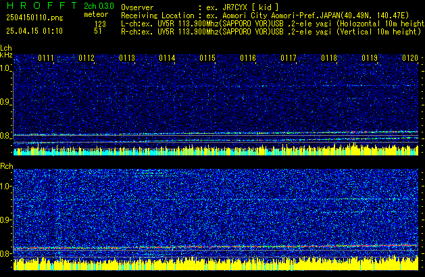Click the 0116 time marker
Viewport: 425px width, 277px height.
pos(248,58)
